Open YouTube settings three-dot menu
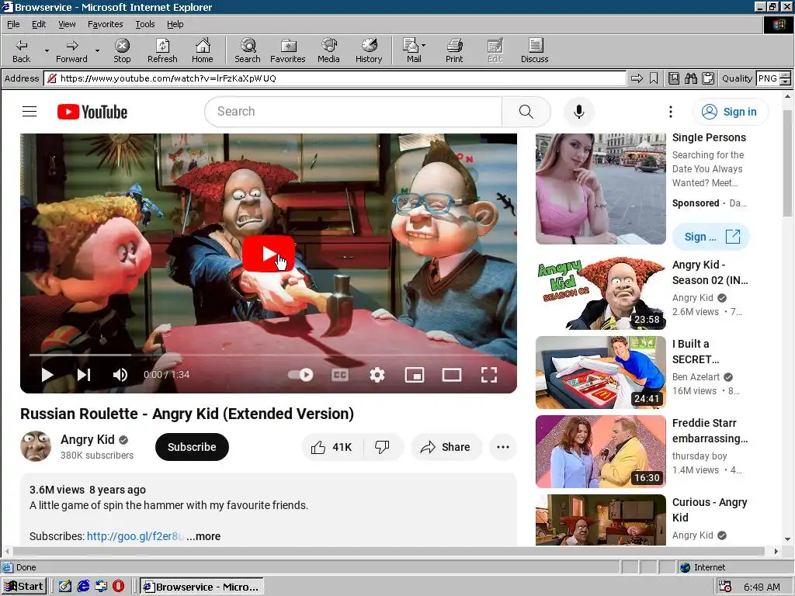This screenshot has height=596, width=795. [670, 112]
